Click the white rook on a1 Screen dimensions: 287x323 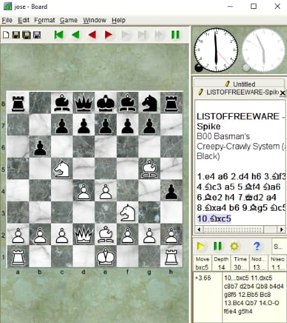tap(18, 257)
